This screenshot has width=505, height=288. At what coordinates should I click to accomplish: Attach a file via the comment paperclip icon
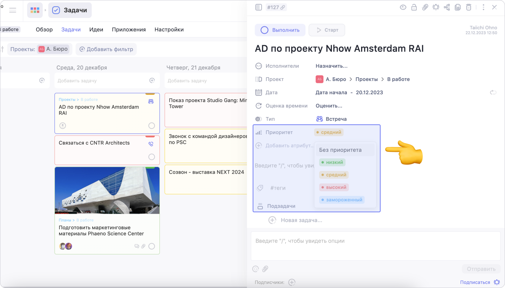pos(265,269)
